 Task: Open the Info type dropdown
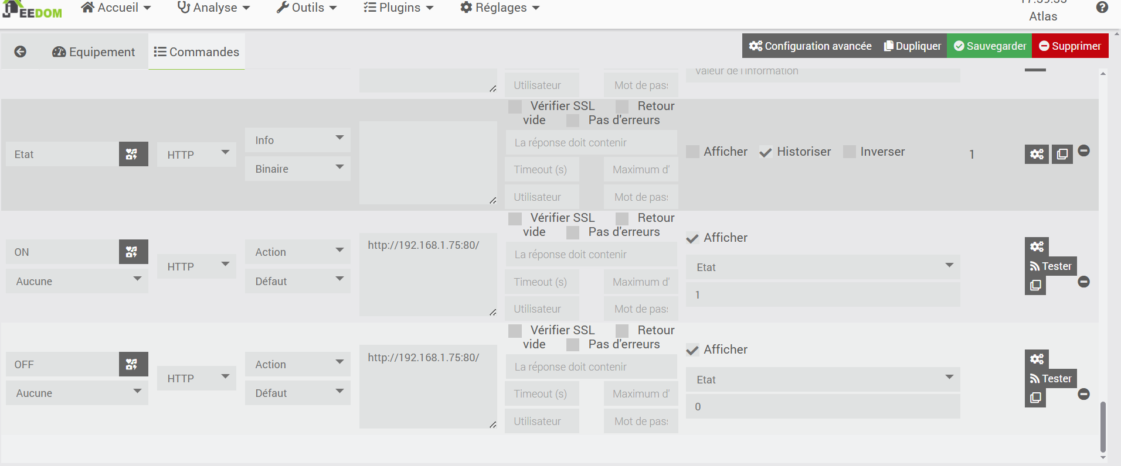(298, 140)
